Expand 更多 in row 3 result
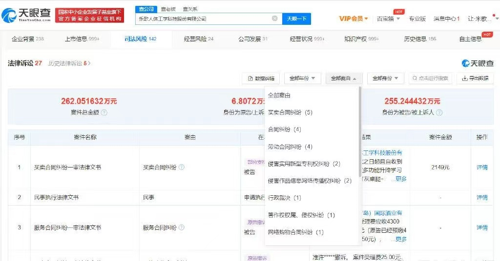This screenshot has height=261, width=500. 401,239
